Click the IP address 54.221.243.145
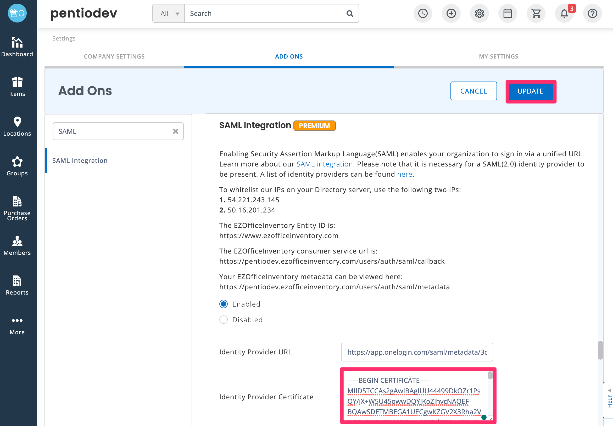Viewport: 613px width, 426px height. point(253,200)
